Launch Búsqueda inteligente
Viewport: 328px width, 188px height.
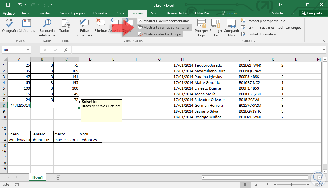47,28
